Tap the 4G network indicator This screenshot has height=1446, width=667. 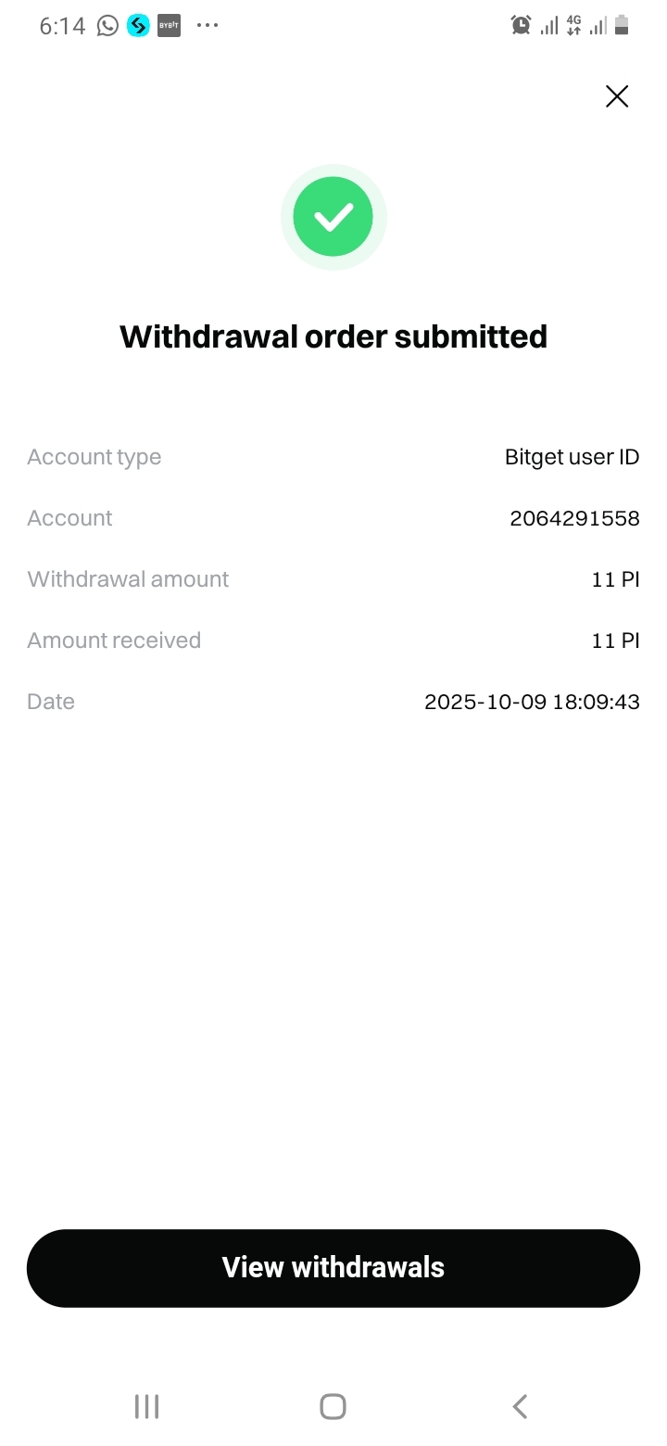[x=574, y=26]
